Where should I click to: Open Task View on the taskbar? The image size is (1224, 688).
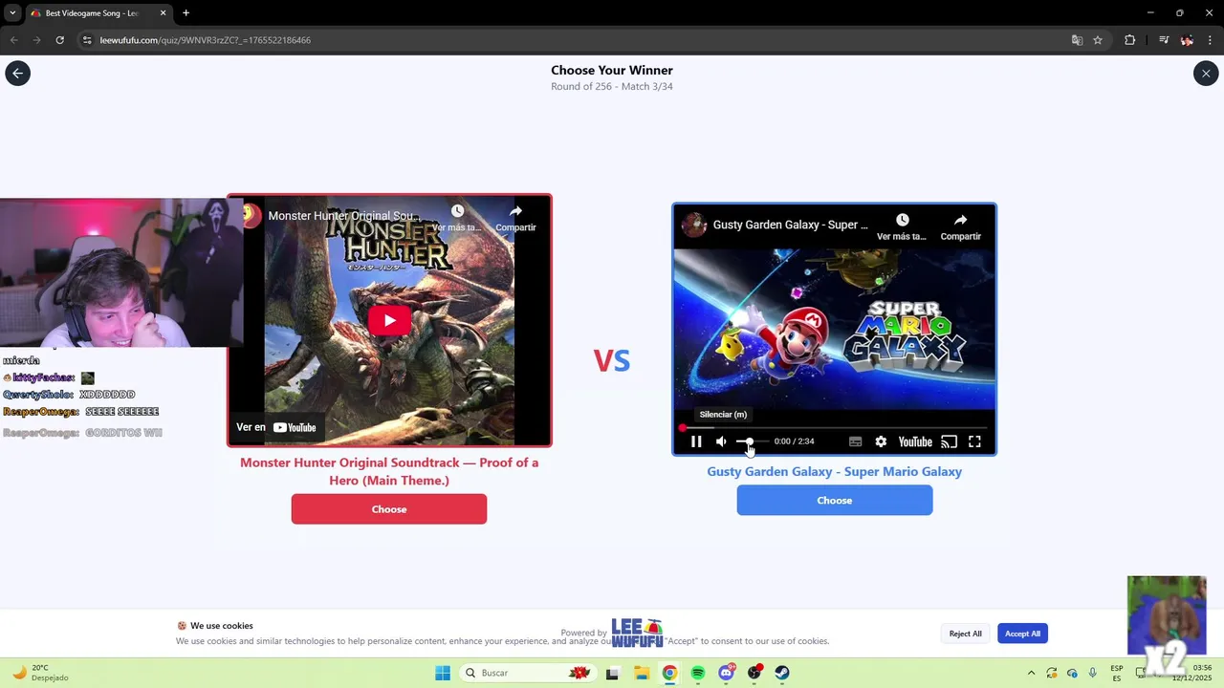pos(612,673)
